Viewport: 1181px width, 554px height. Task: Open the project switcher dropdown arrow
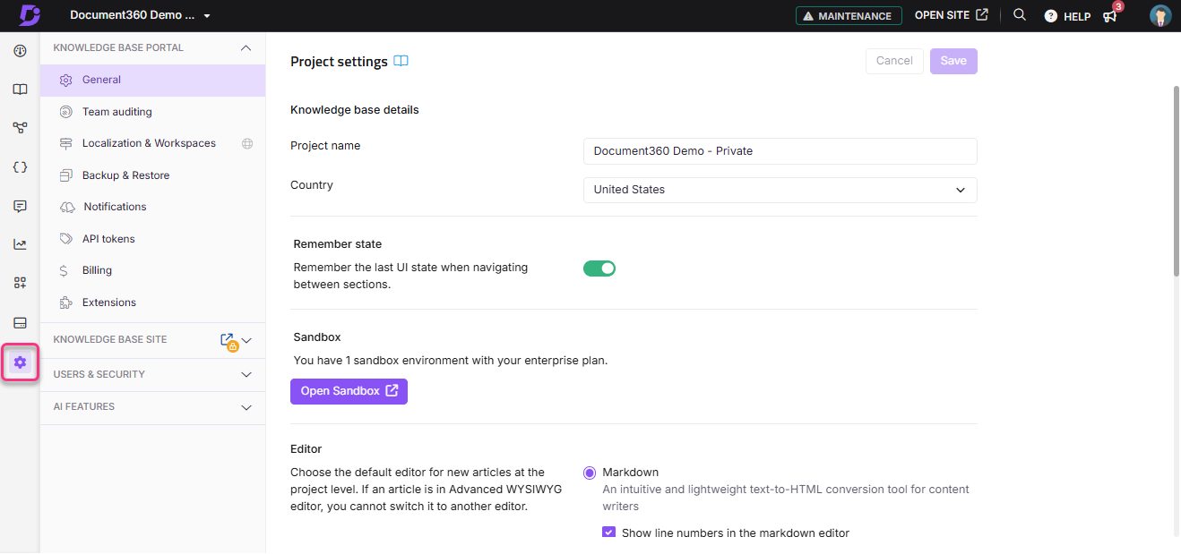click(x=207, y=16)
